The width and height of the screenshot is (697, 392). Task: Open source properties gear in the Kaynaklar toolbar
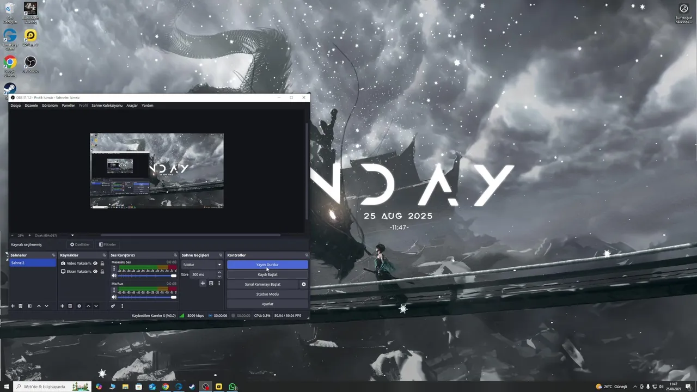(79, 306)
